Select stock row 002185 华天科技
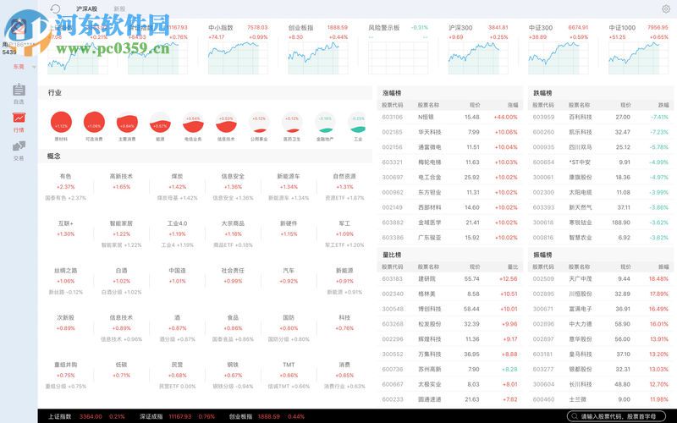 pos(449,132)
